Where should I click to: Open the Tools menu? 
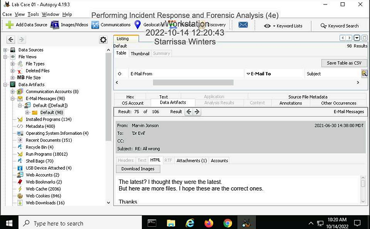point(33,14)
